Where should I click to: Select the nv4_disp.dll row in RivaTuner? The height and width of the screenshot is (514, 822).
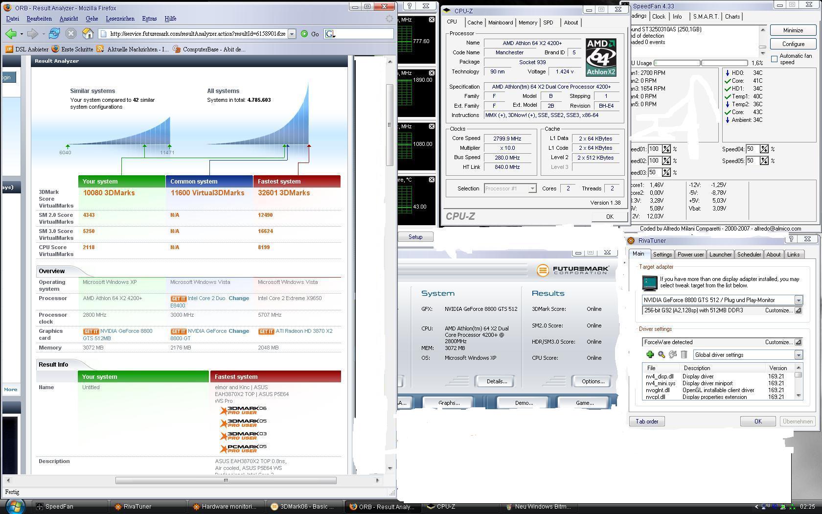(x=719, y=376)
